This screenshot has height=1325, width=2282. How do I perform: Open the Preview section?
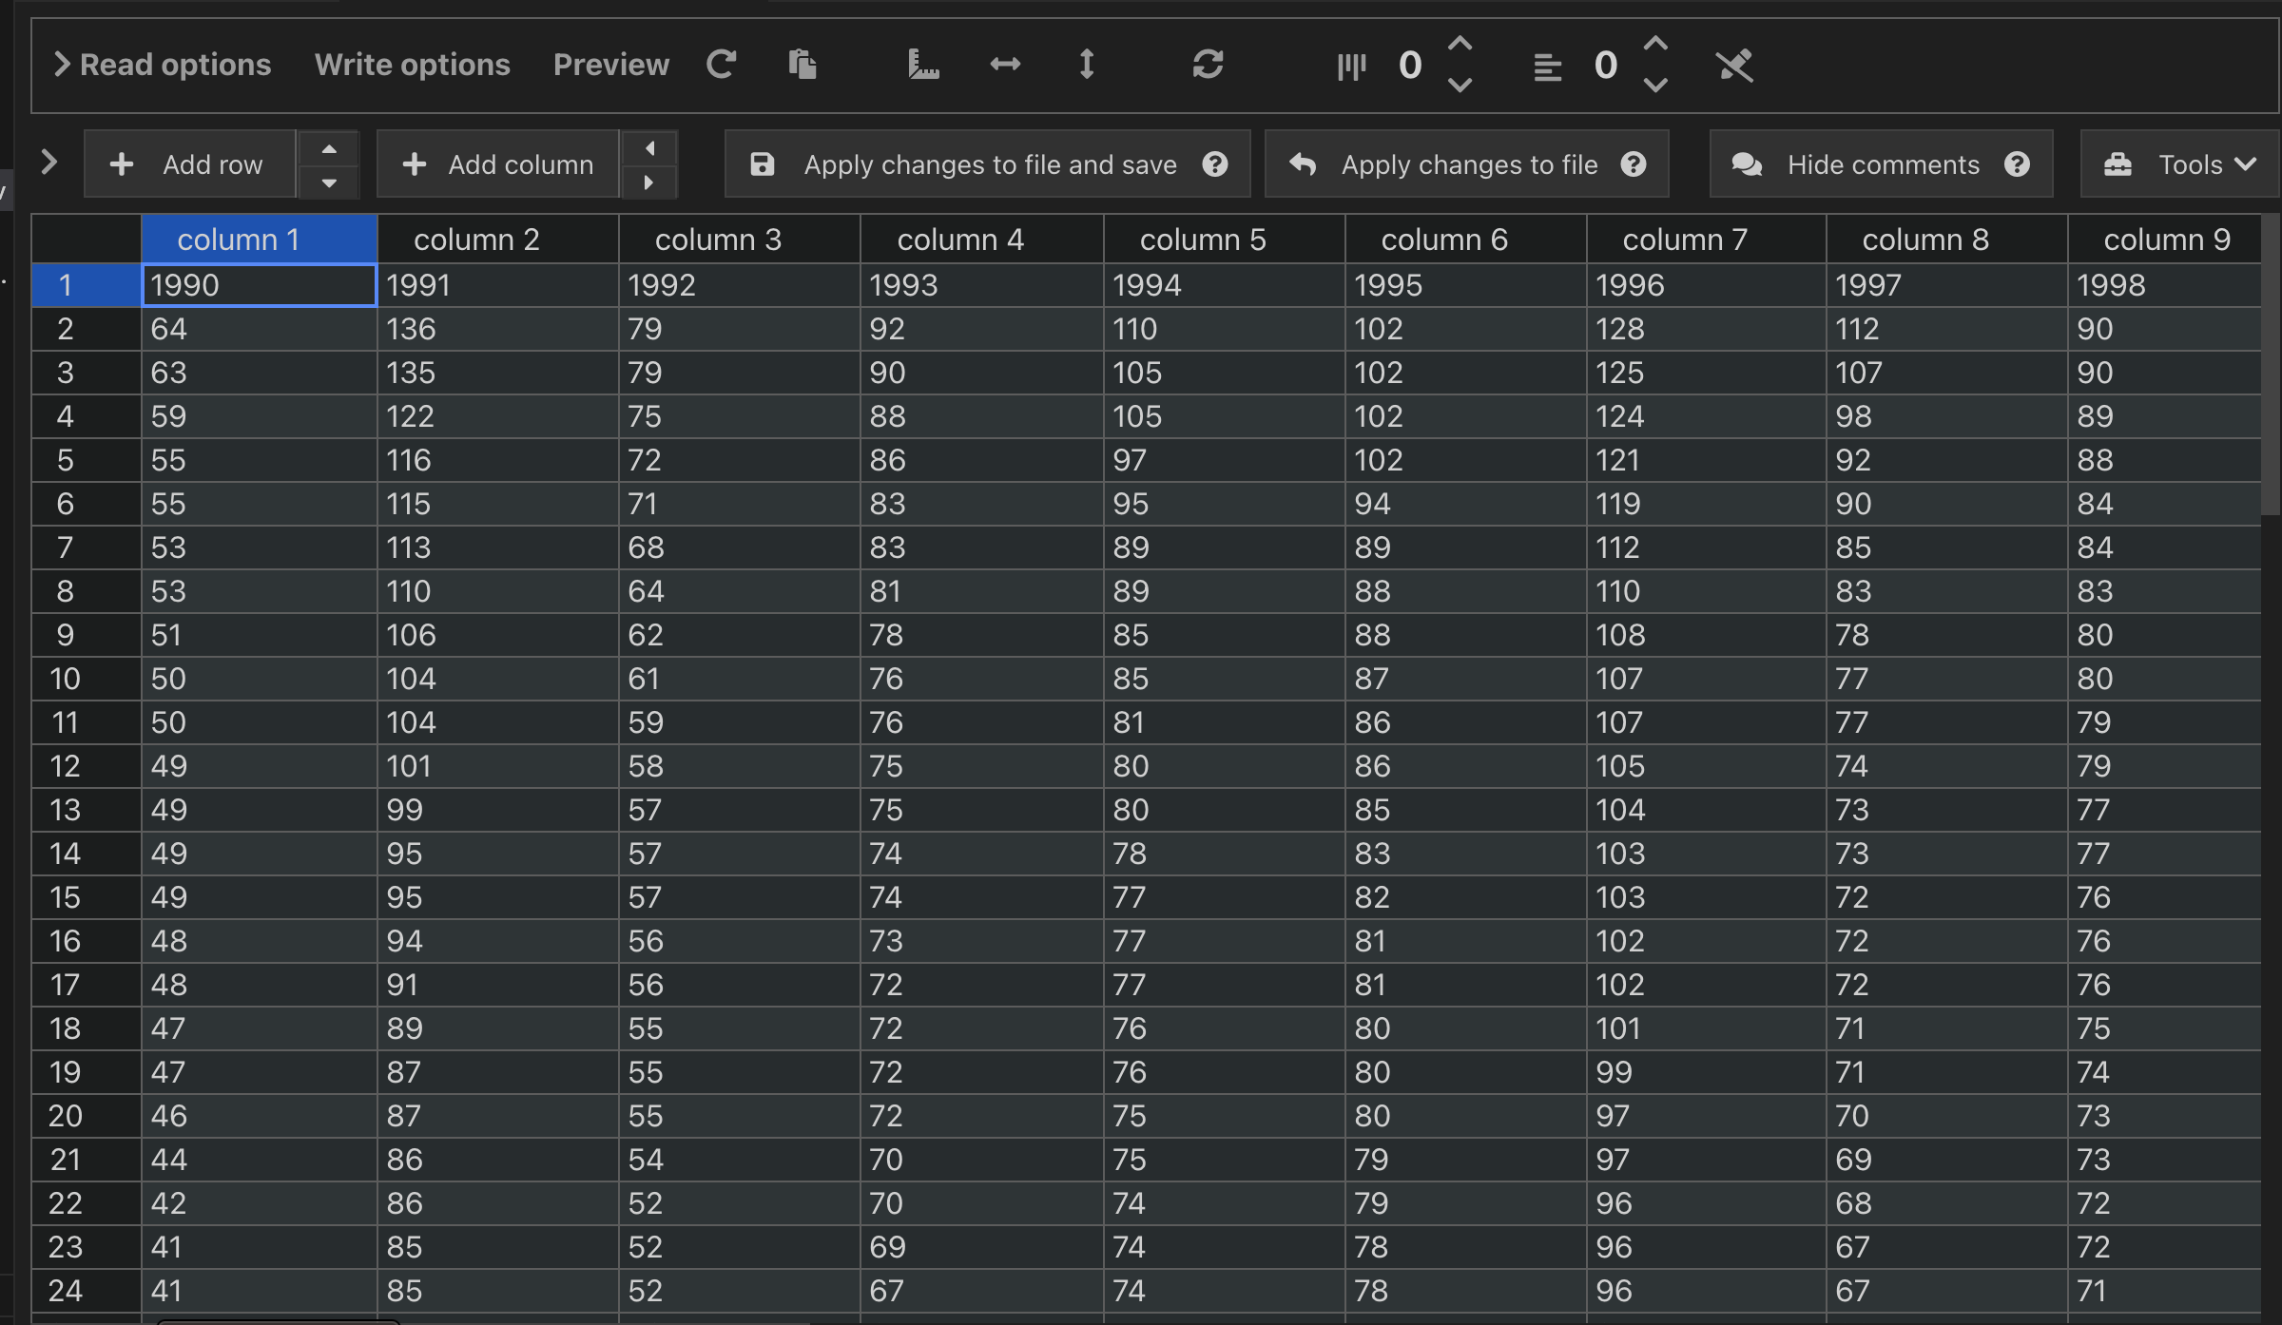610,65
